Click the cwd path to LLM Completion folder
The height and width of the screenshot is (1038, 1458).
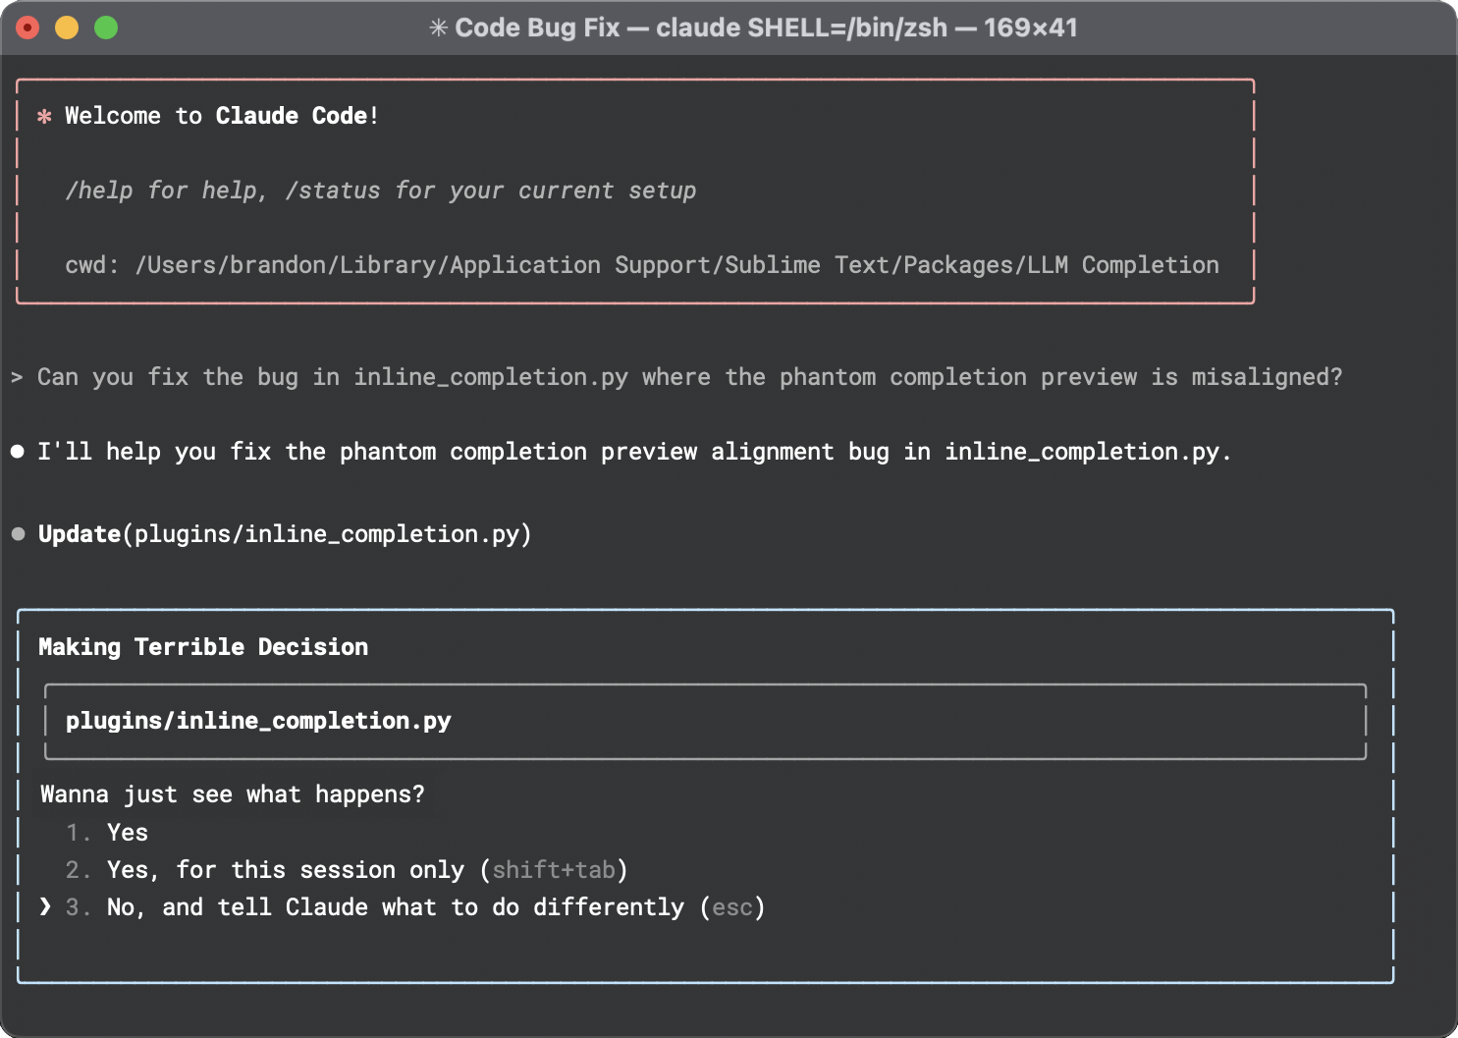[677, 265]
